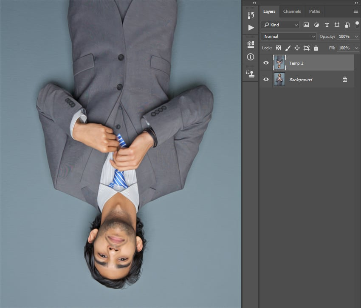Click the Fill 100% value field
361x308 pixels.
(344, 48)
